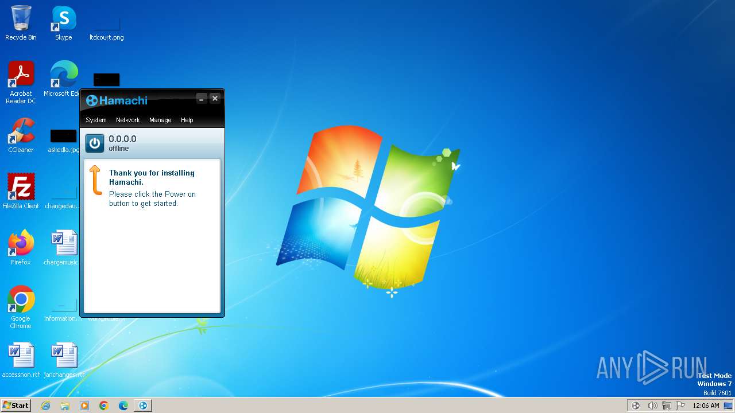Select the Skype desktop shortcut
Screen dimensions: 735x413
click(64, 23)
